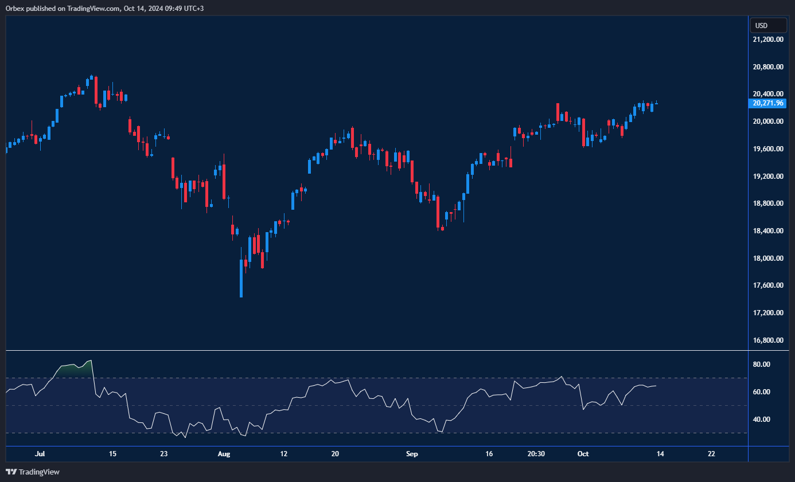Click the Aug date marker

click(x=224, y=454)
